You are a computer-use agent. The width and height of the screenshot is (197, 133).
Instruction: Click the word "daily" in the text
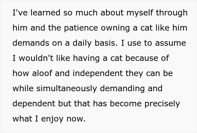click(82, 43)
